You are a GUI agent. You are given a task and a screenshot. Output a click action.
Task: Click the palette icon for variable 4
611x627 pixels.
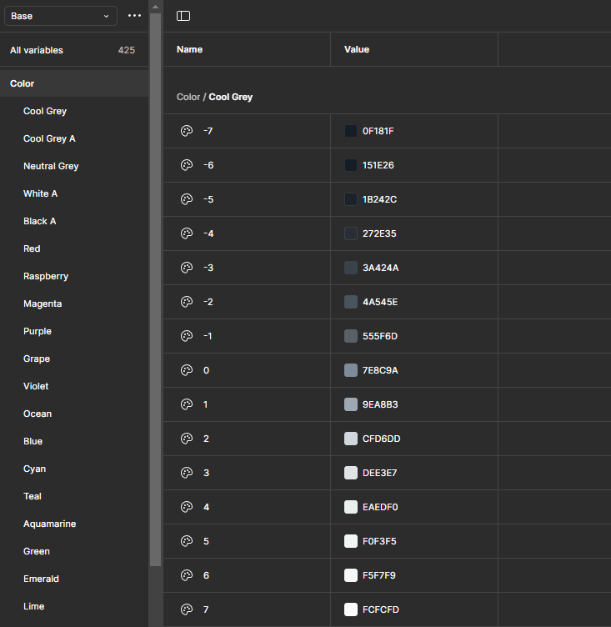pyautogui.click(x=187, y=507)
